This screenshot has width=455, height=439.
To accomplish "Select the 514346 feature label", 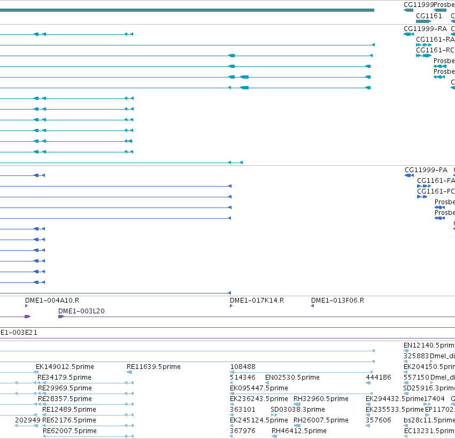I will point(243,377).
